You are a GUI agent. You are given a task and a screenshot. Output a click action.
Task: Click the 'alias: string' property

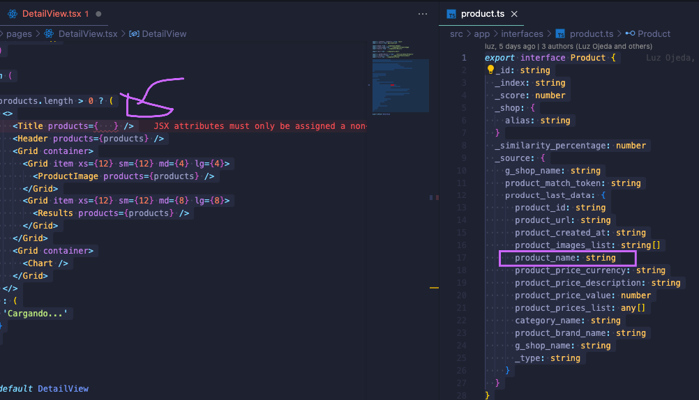[x=538, y=121]
